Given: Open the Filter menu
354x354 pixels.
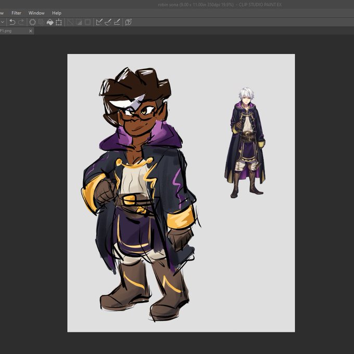Looking at the screenshot, I should 16,13.
